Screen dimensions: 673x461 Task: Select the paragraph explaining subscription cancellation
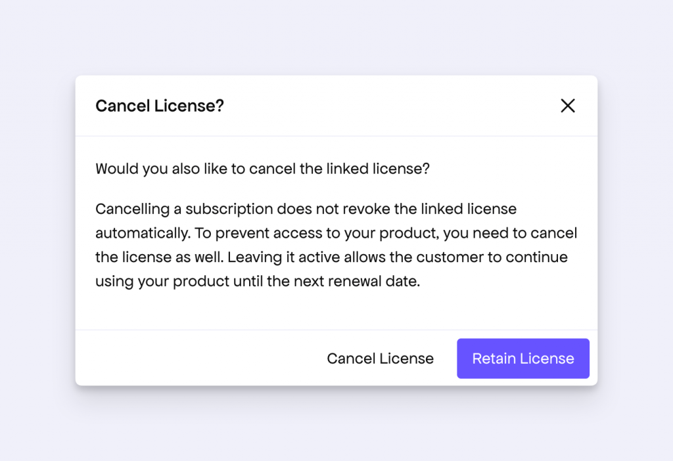pos(335,245)
